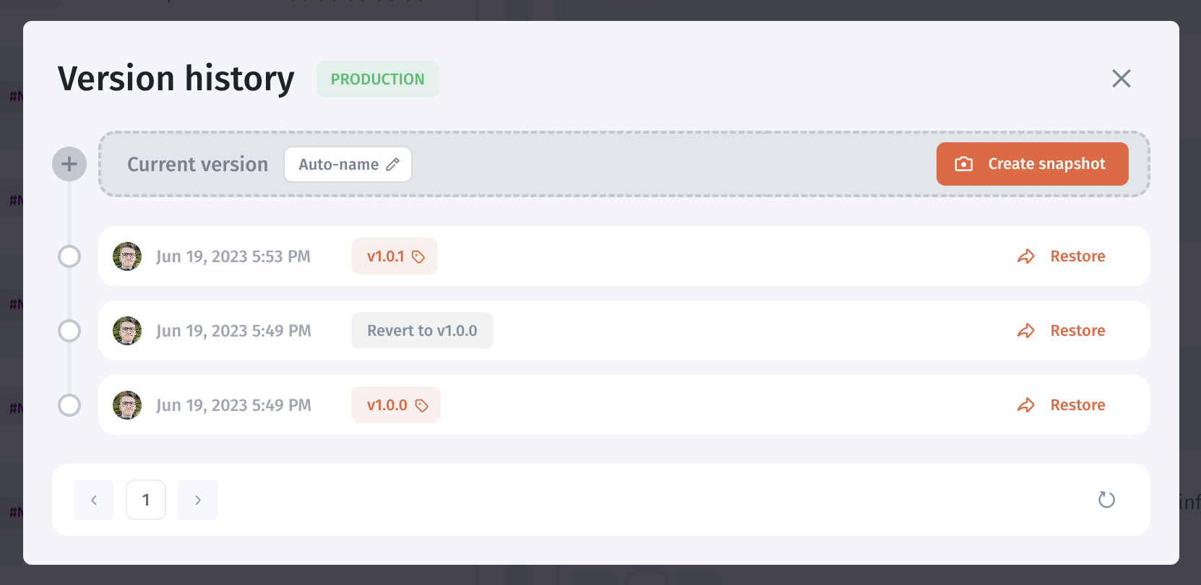Close the Version history dialog

(1121, 79)
